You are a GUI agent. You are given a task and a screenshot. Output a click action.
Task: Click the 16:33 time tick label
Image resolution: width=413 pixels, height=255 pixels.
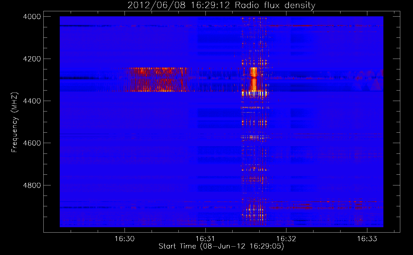point(367,239)
